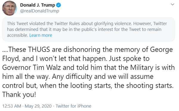The height and width of the screenshot is (111, 179).
Task: Click the name George in the tweet
Action: [x=161, y=50]
